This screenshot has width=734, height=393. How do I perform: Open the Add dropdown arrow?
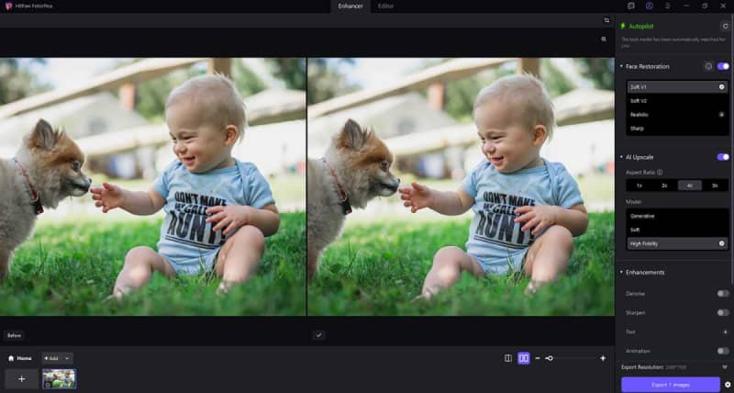[68, 358]
